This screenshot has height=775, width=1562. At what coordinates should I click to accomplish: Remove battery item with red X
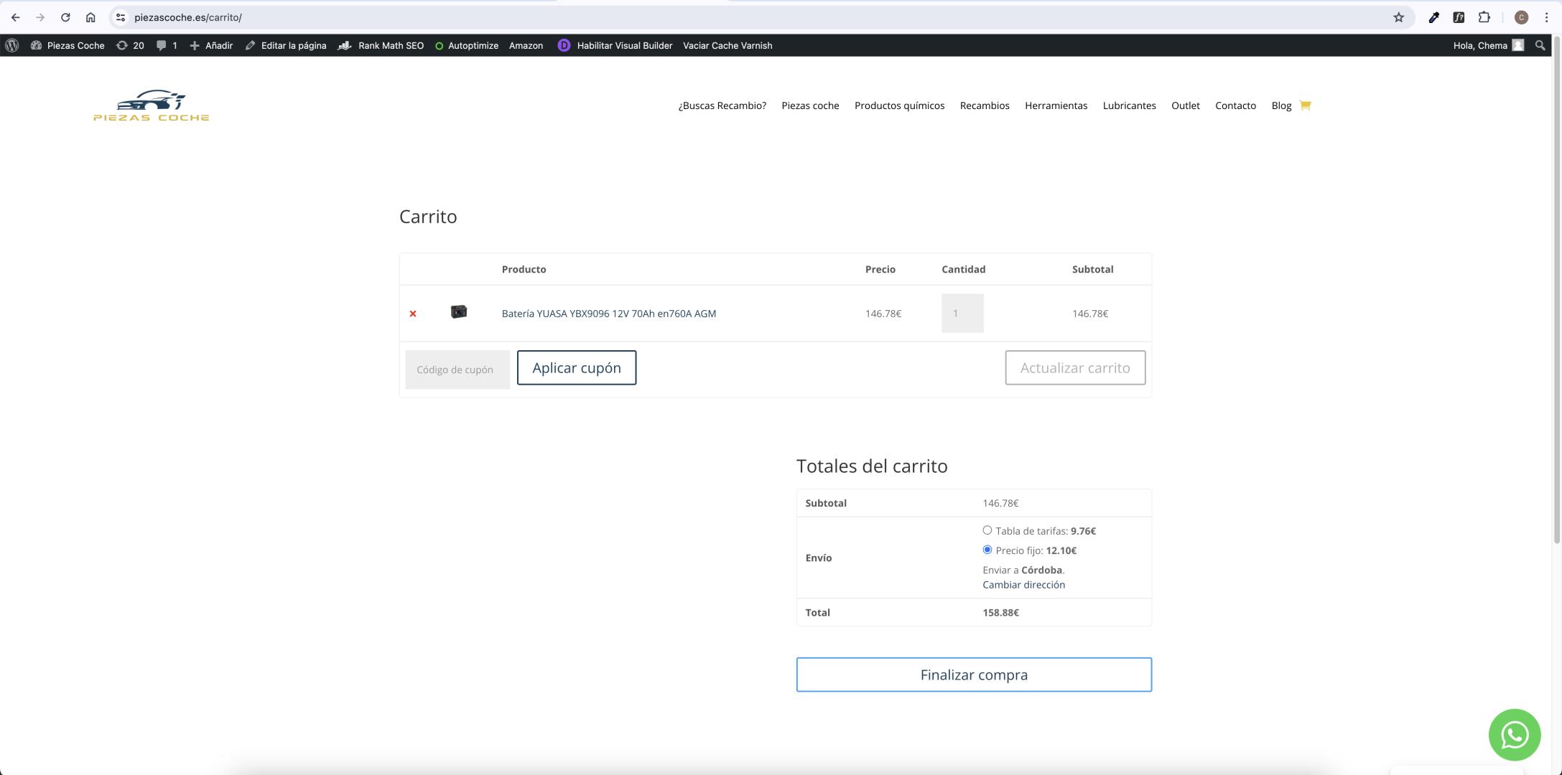coord(413,314)
